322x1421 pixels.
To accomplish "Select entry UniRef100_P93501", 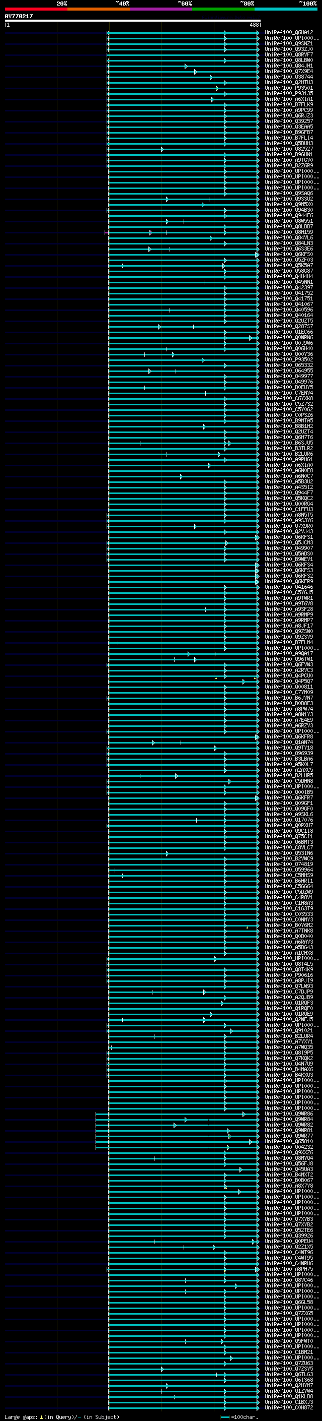I will (289, 88).
